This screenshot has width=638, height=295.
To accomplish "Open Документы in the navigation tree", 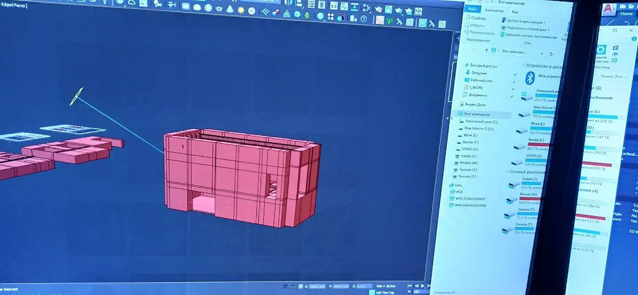I will [x=475, y=95].
